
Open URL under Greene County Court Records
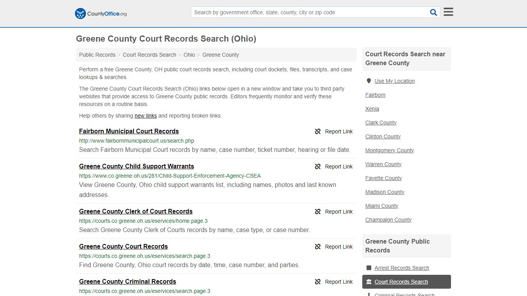coord(145,256)
